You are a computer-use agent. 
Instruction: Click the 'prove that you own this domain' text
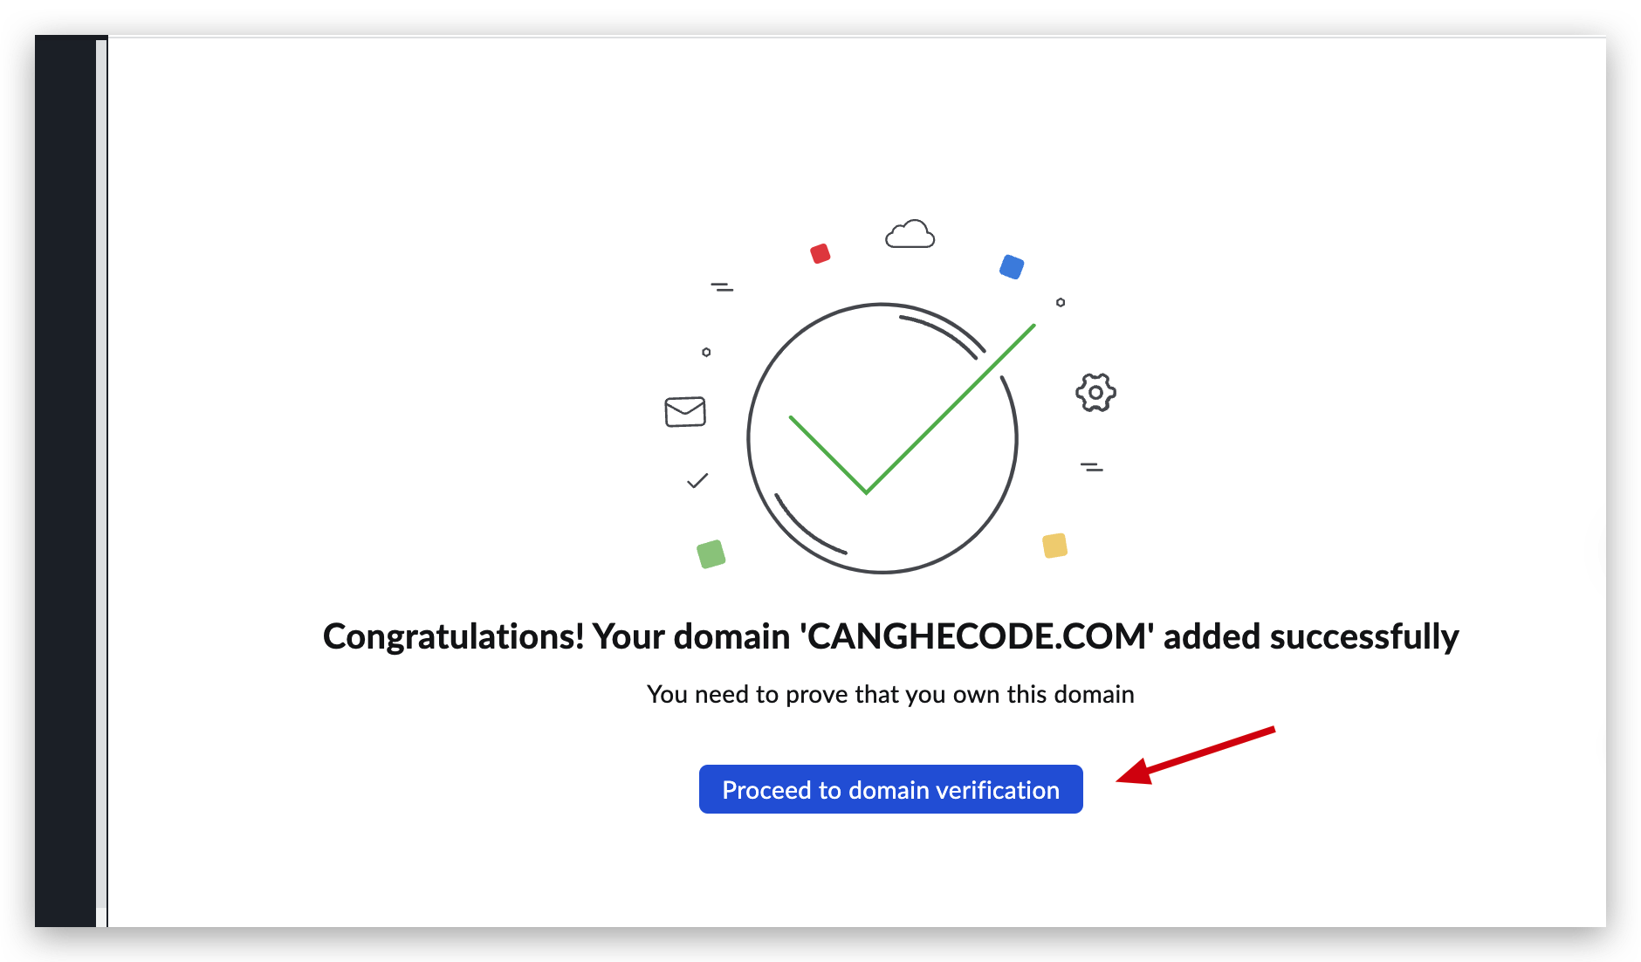[x=890, y=694]
